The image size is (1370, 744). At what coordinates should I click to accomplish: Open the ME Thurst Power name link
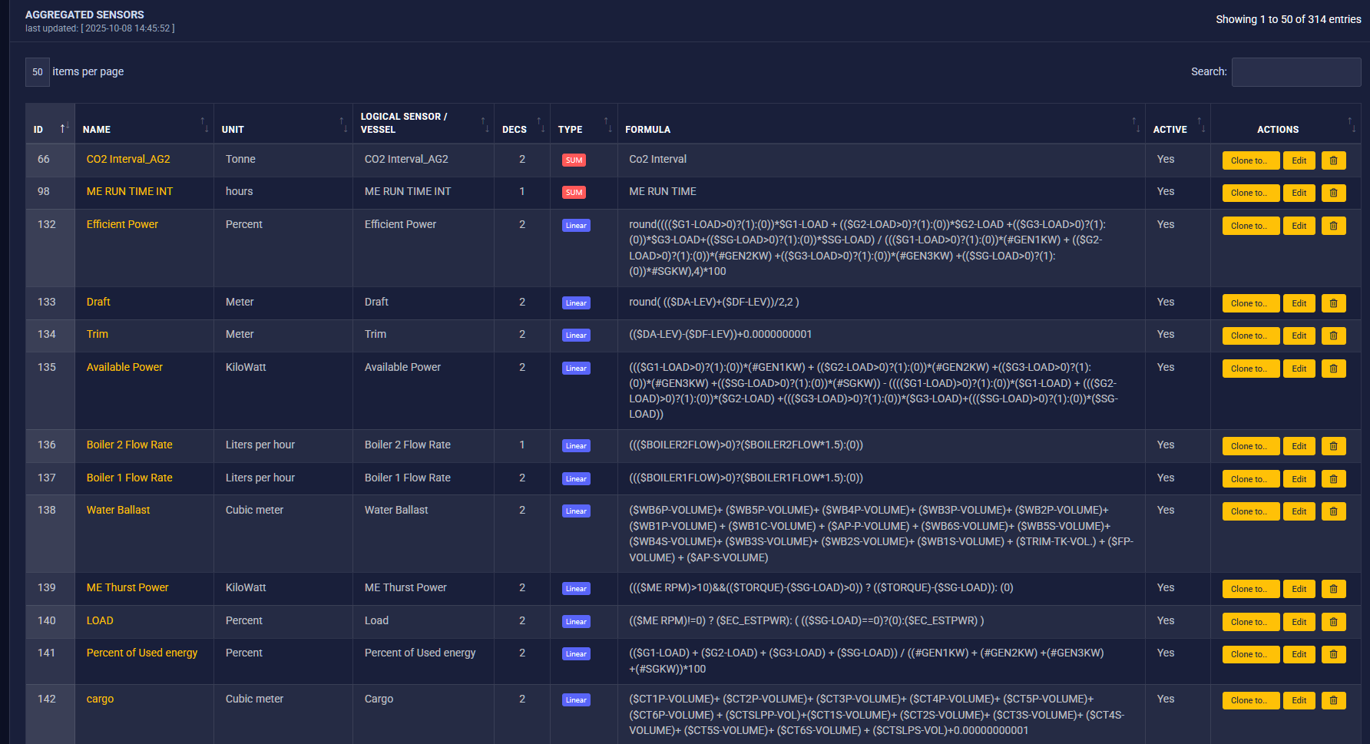pyautogui.click(x=127, y=587)
